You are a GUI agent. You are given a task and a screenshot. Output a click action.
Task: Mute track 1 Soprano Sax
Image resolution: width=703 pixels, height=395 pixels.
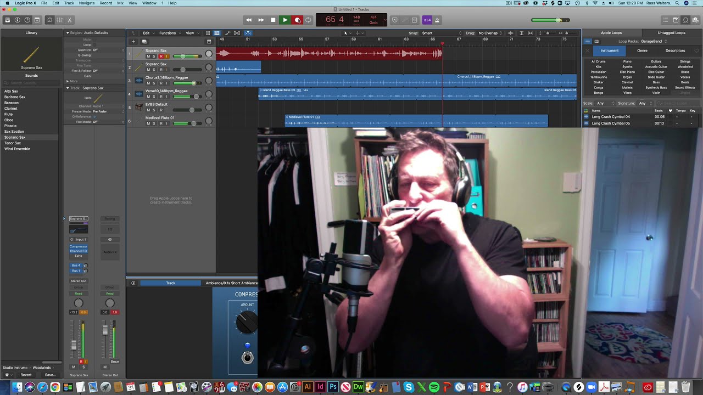point(148,57)
